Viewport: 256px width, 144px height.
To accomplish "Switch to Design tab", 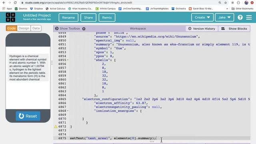I will pos(24,28).
